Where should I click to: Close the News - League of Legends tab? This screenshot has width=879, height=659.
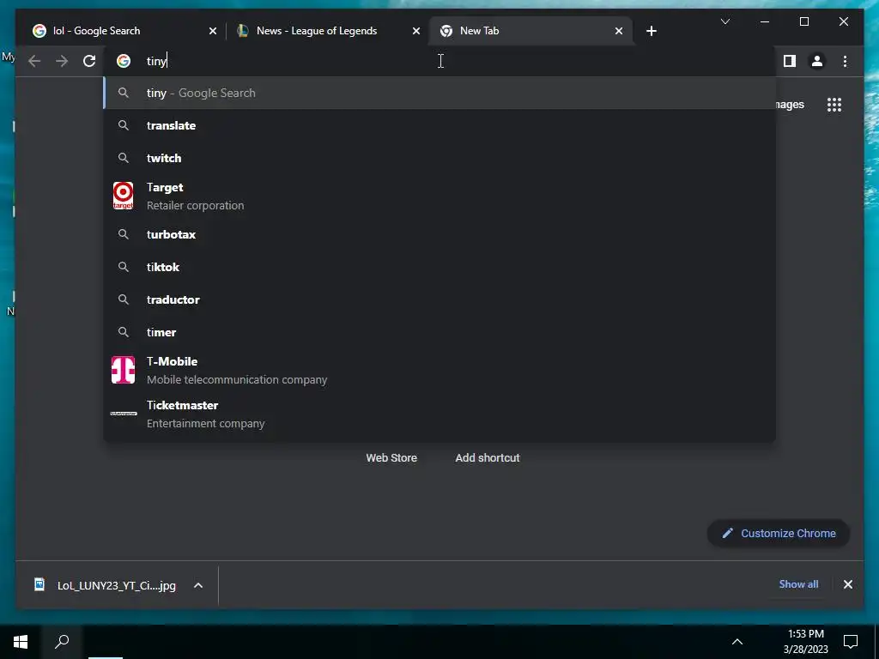(416, 32)
